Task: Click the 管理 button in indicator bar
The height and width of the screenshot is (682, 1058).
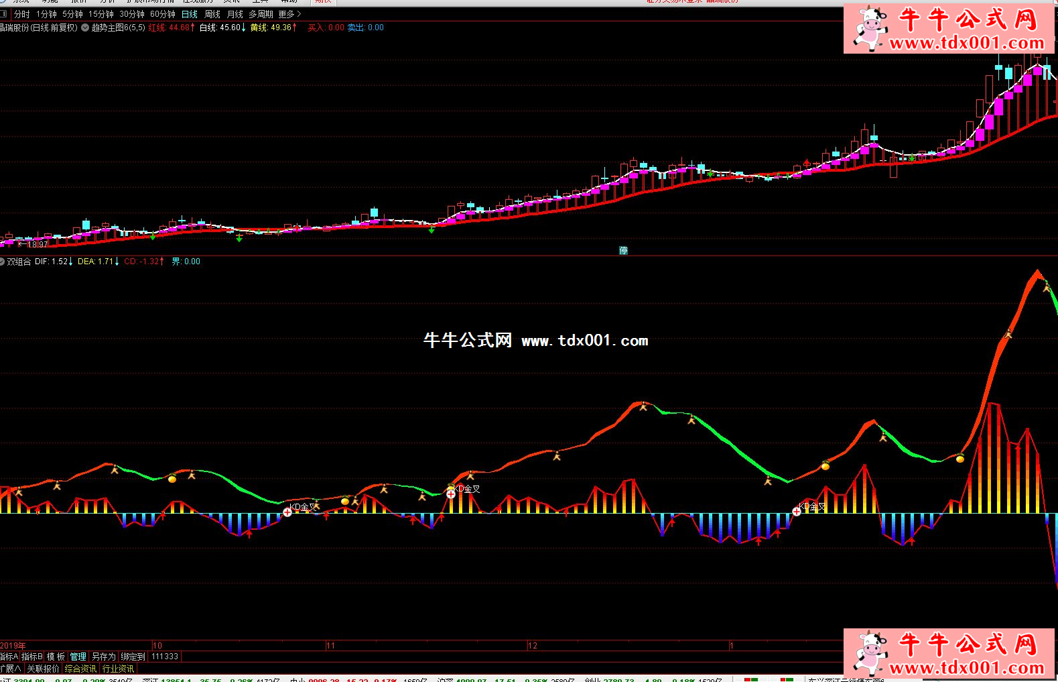Action: point(78,657)
